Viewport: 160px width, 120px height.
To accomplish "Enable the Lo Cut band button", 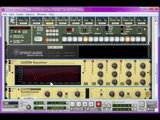I will point(85,61).
